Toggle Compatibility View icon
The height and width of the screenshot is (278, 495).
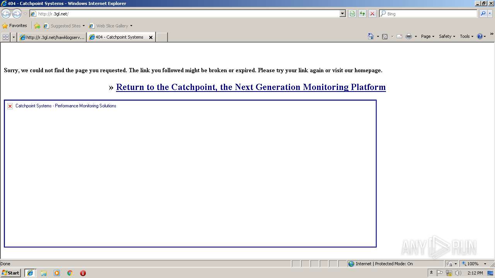click(352, 14)
